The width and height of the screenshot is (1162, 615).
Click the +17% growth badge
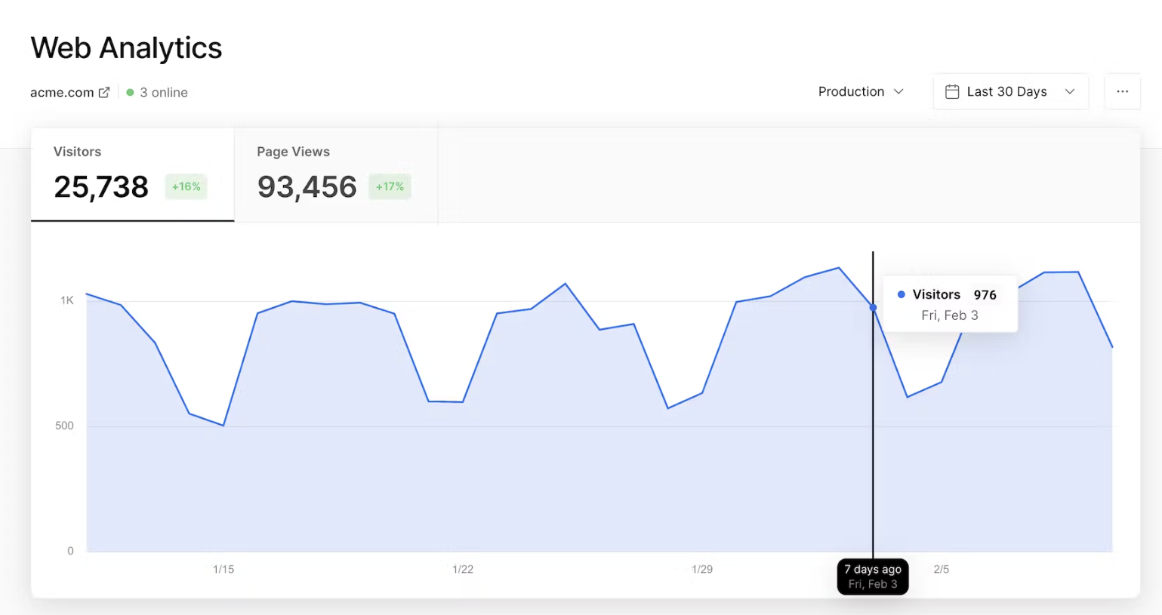pos(390,186)
